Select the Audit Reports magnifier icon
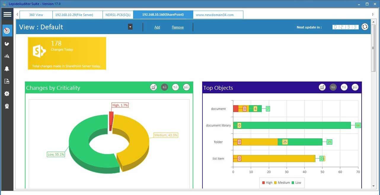Screen dimensions: 380x195 7,56
